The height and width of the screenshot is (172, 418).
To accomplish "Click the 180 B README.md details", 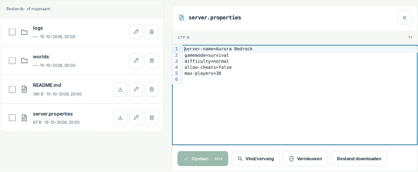I will pos(57,94).
